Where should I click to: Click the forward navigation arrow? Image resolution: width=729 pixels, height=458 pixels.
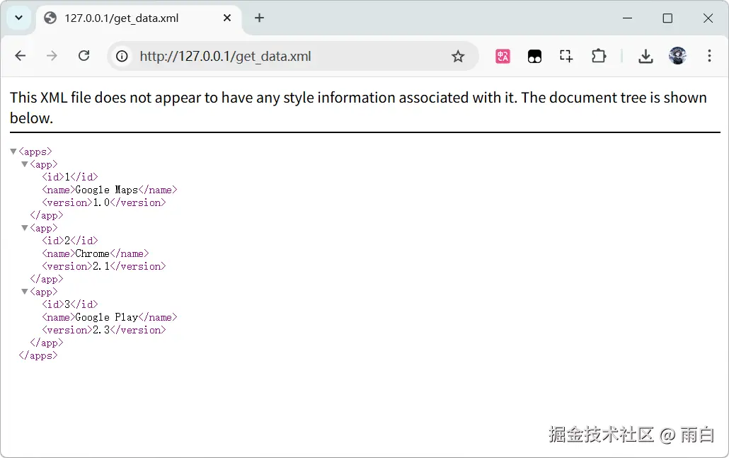[x=52, y=55]
